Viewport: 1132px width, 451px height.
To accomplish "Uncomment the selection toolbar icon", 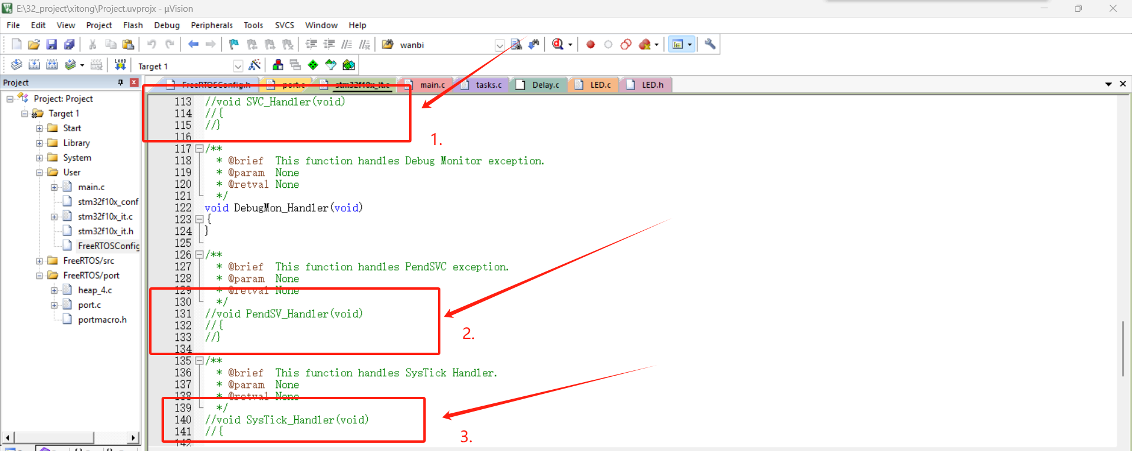I will click(x=364, y=44).
